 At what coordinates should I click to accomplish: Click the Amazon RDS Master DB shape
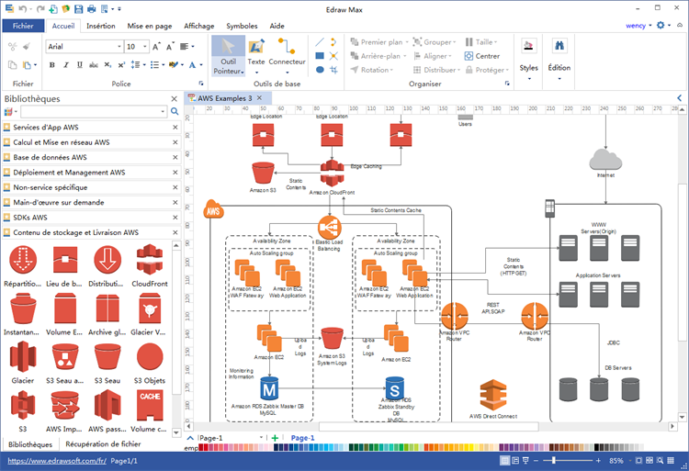[269, 388]
